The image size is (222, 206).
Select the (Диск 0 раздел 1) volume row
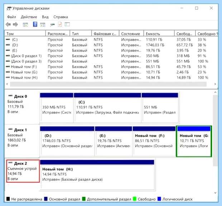click(x=111, y=56)
